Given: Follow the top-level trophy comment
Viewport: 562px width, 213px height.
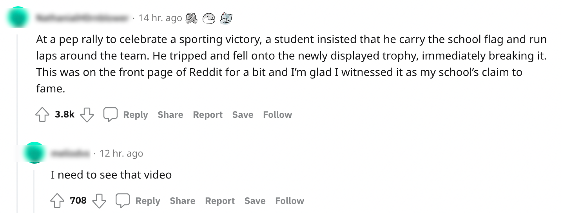Looking at the screenshot, I should (x=277, y=115).
